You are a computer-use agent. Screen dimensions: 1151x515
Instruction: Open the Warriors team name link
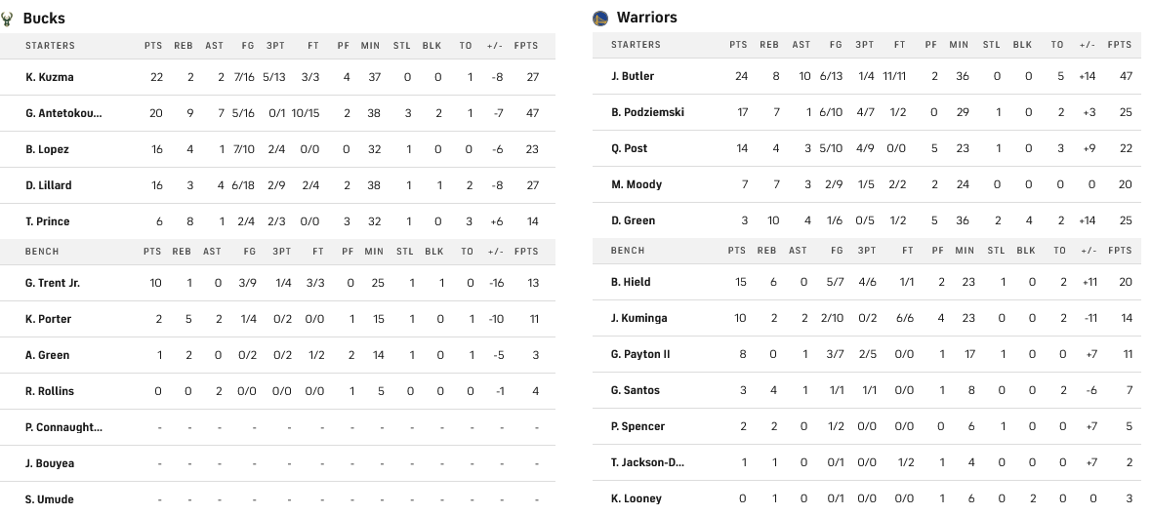click(x=646, y=18)
